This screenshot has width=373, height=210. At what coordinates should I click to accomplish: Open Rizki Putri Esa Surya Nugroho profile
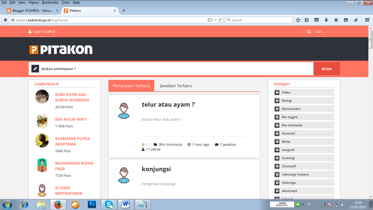72,97
